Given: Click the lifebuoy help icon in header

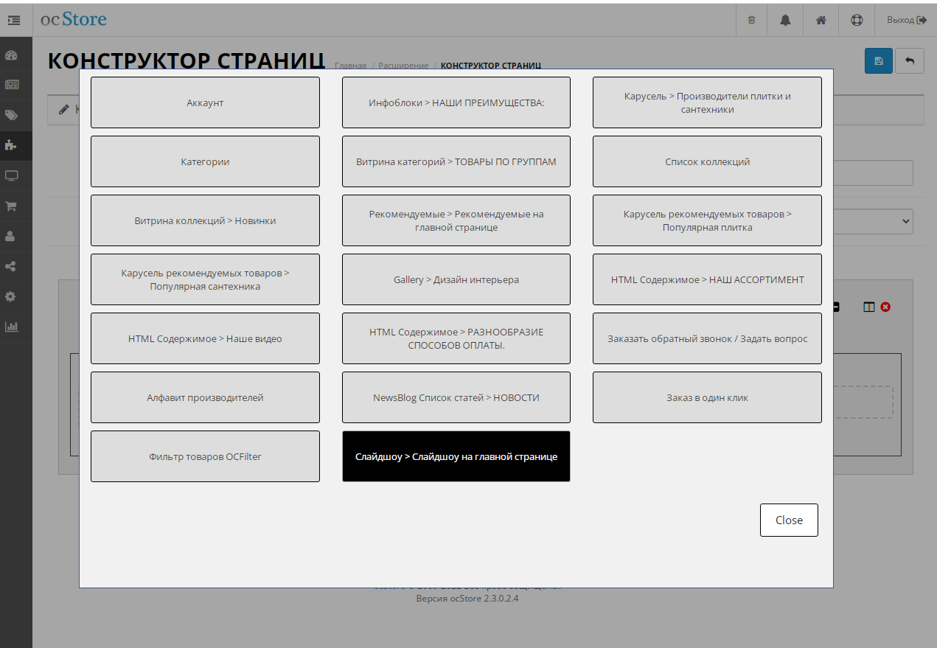Looking at the screenshot, I should tap(856, 20).
